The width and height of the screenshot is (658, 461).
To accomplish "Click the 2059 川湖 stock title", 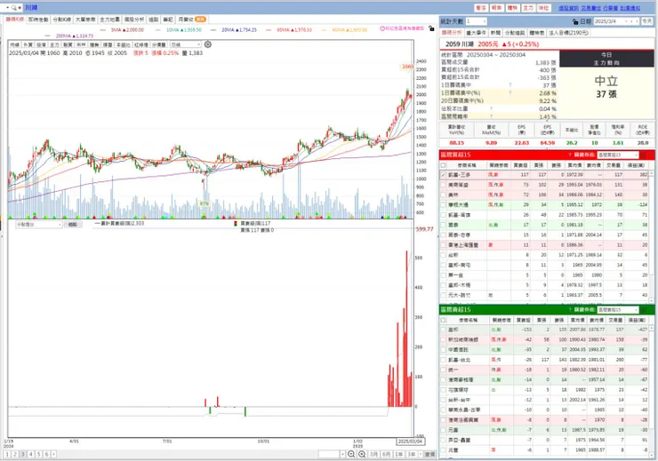I will point(460,44).
